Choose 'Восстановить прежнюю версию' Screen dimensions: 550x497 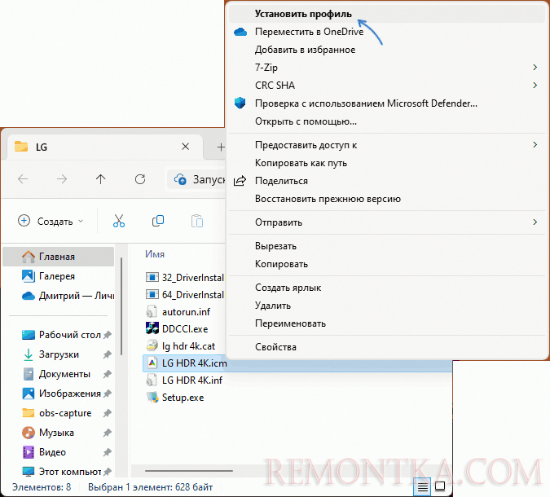(x=387, y=199)
